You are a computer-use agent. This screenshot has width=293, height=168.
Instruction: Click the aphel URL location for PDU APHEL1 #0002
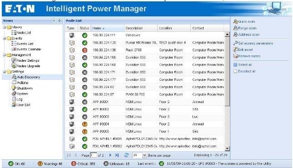174,146
